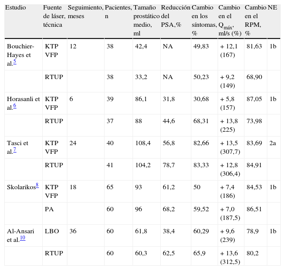Select the 'Reducción del PSA,%' header
This screenshot has width=285, height=270.
175,16
